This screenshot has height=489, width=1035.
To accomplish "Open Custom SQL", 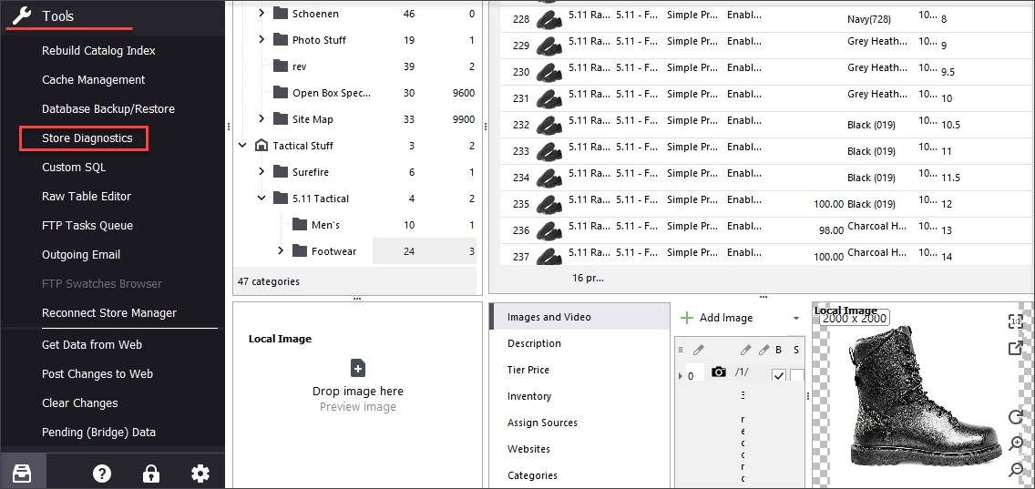I will (74, 167).
